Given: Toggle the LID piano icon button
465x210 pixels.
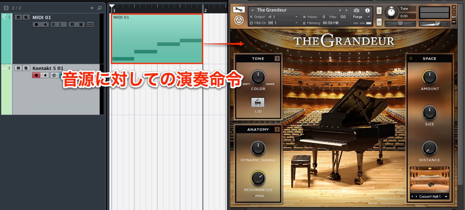Looking at the screenshot, I should coord(258,102).
